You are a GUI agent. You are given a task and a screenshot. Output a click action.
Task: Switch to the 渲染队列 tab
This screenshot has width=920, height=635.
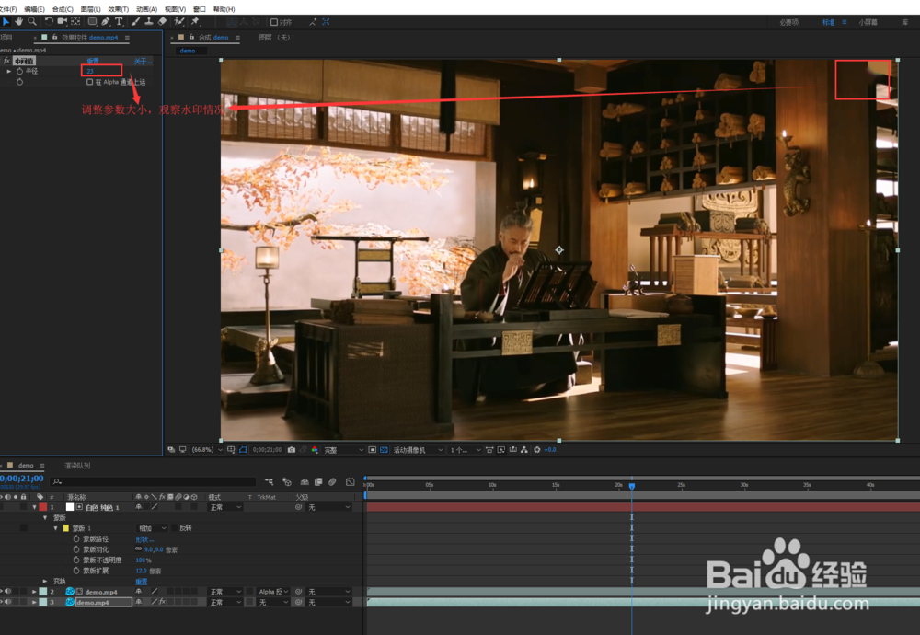(x=77, y=466)
